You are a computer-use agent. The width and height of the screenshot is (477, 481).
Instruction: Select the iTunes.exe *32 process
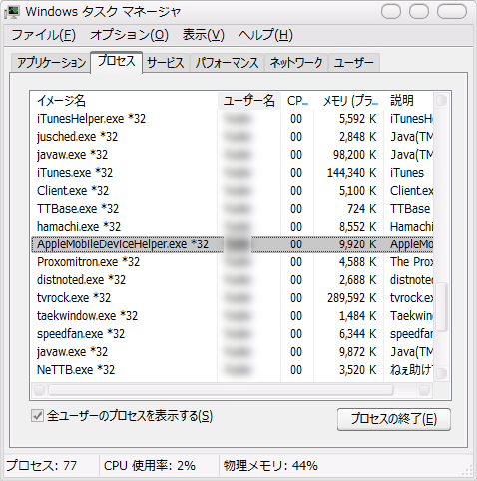pyautogui.click(x=232, y=173)
